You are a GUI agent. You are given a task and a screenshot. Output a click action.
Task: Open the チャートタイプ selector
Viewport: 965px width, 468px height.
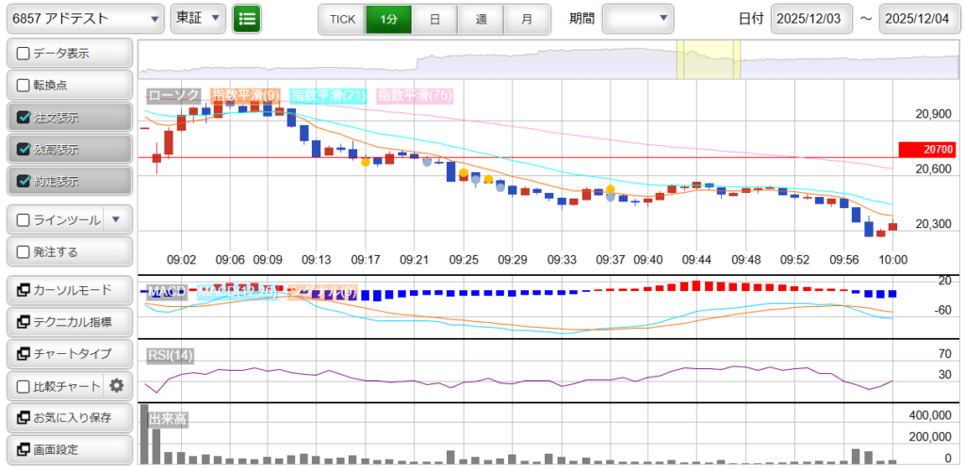69,353
